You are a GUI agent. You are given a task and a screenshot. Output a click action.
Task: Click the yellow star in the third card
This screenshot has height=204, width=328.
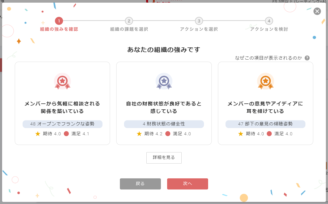241,134
